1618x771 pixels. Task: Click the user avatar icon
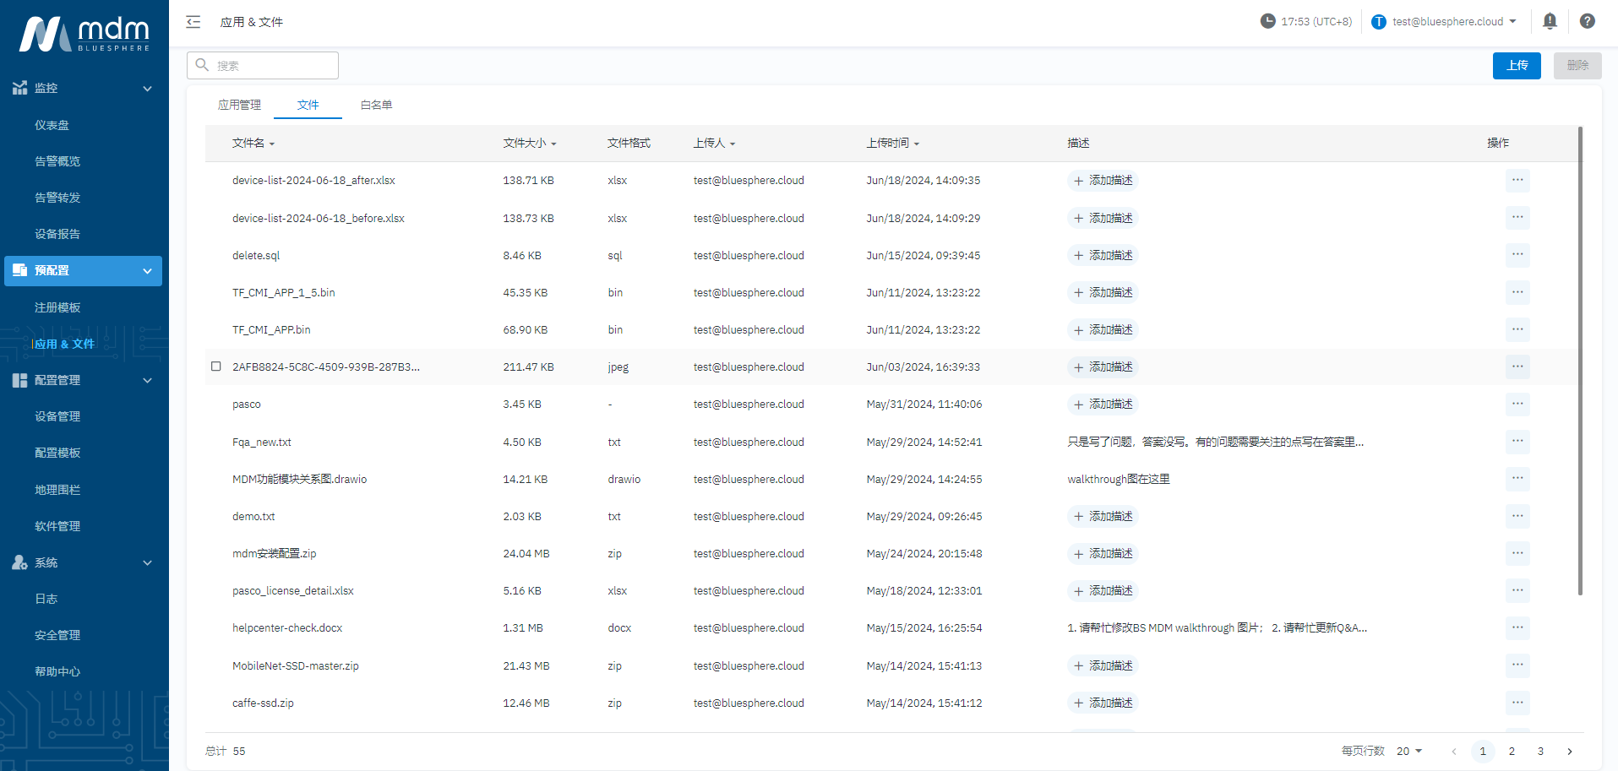[1378, 22]
